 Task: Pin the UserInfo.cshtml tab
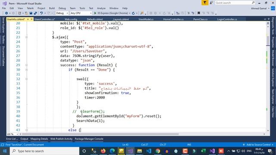click(28, 19)
